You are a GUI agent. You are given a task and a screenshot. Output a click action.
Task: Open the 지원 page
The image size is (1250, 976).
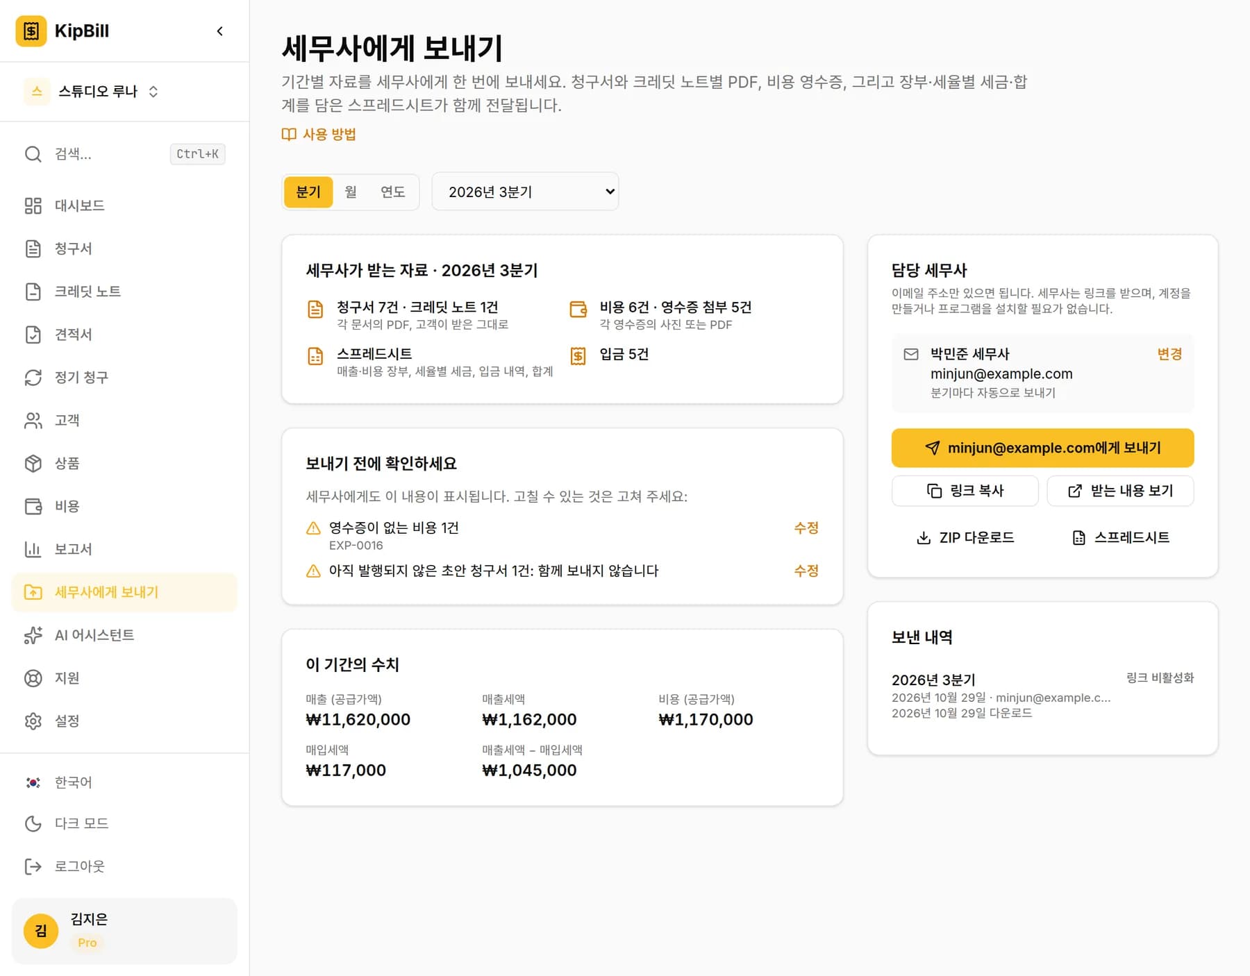pyautogui.click(x=124, y=678)
